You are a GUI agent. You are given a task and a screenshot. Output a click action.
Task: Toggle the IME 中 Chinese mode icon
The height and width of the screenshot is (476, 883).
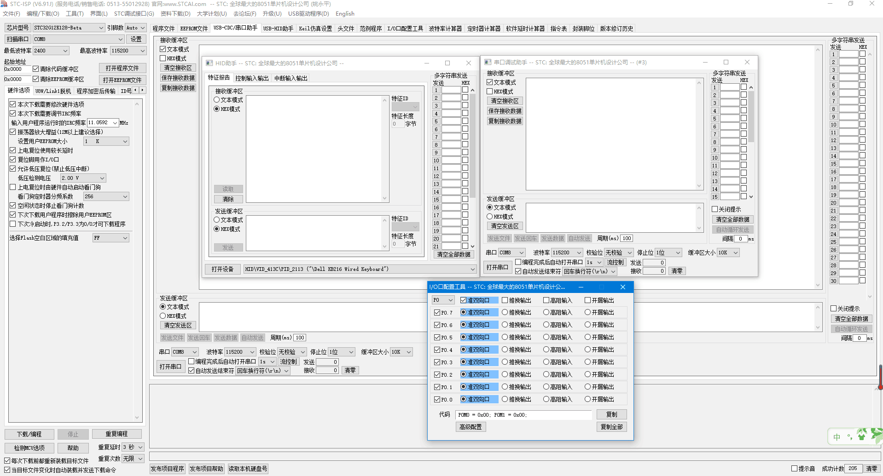coord(837,437)
